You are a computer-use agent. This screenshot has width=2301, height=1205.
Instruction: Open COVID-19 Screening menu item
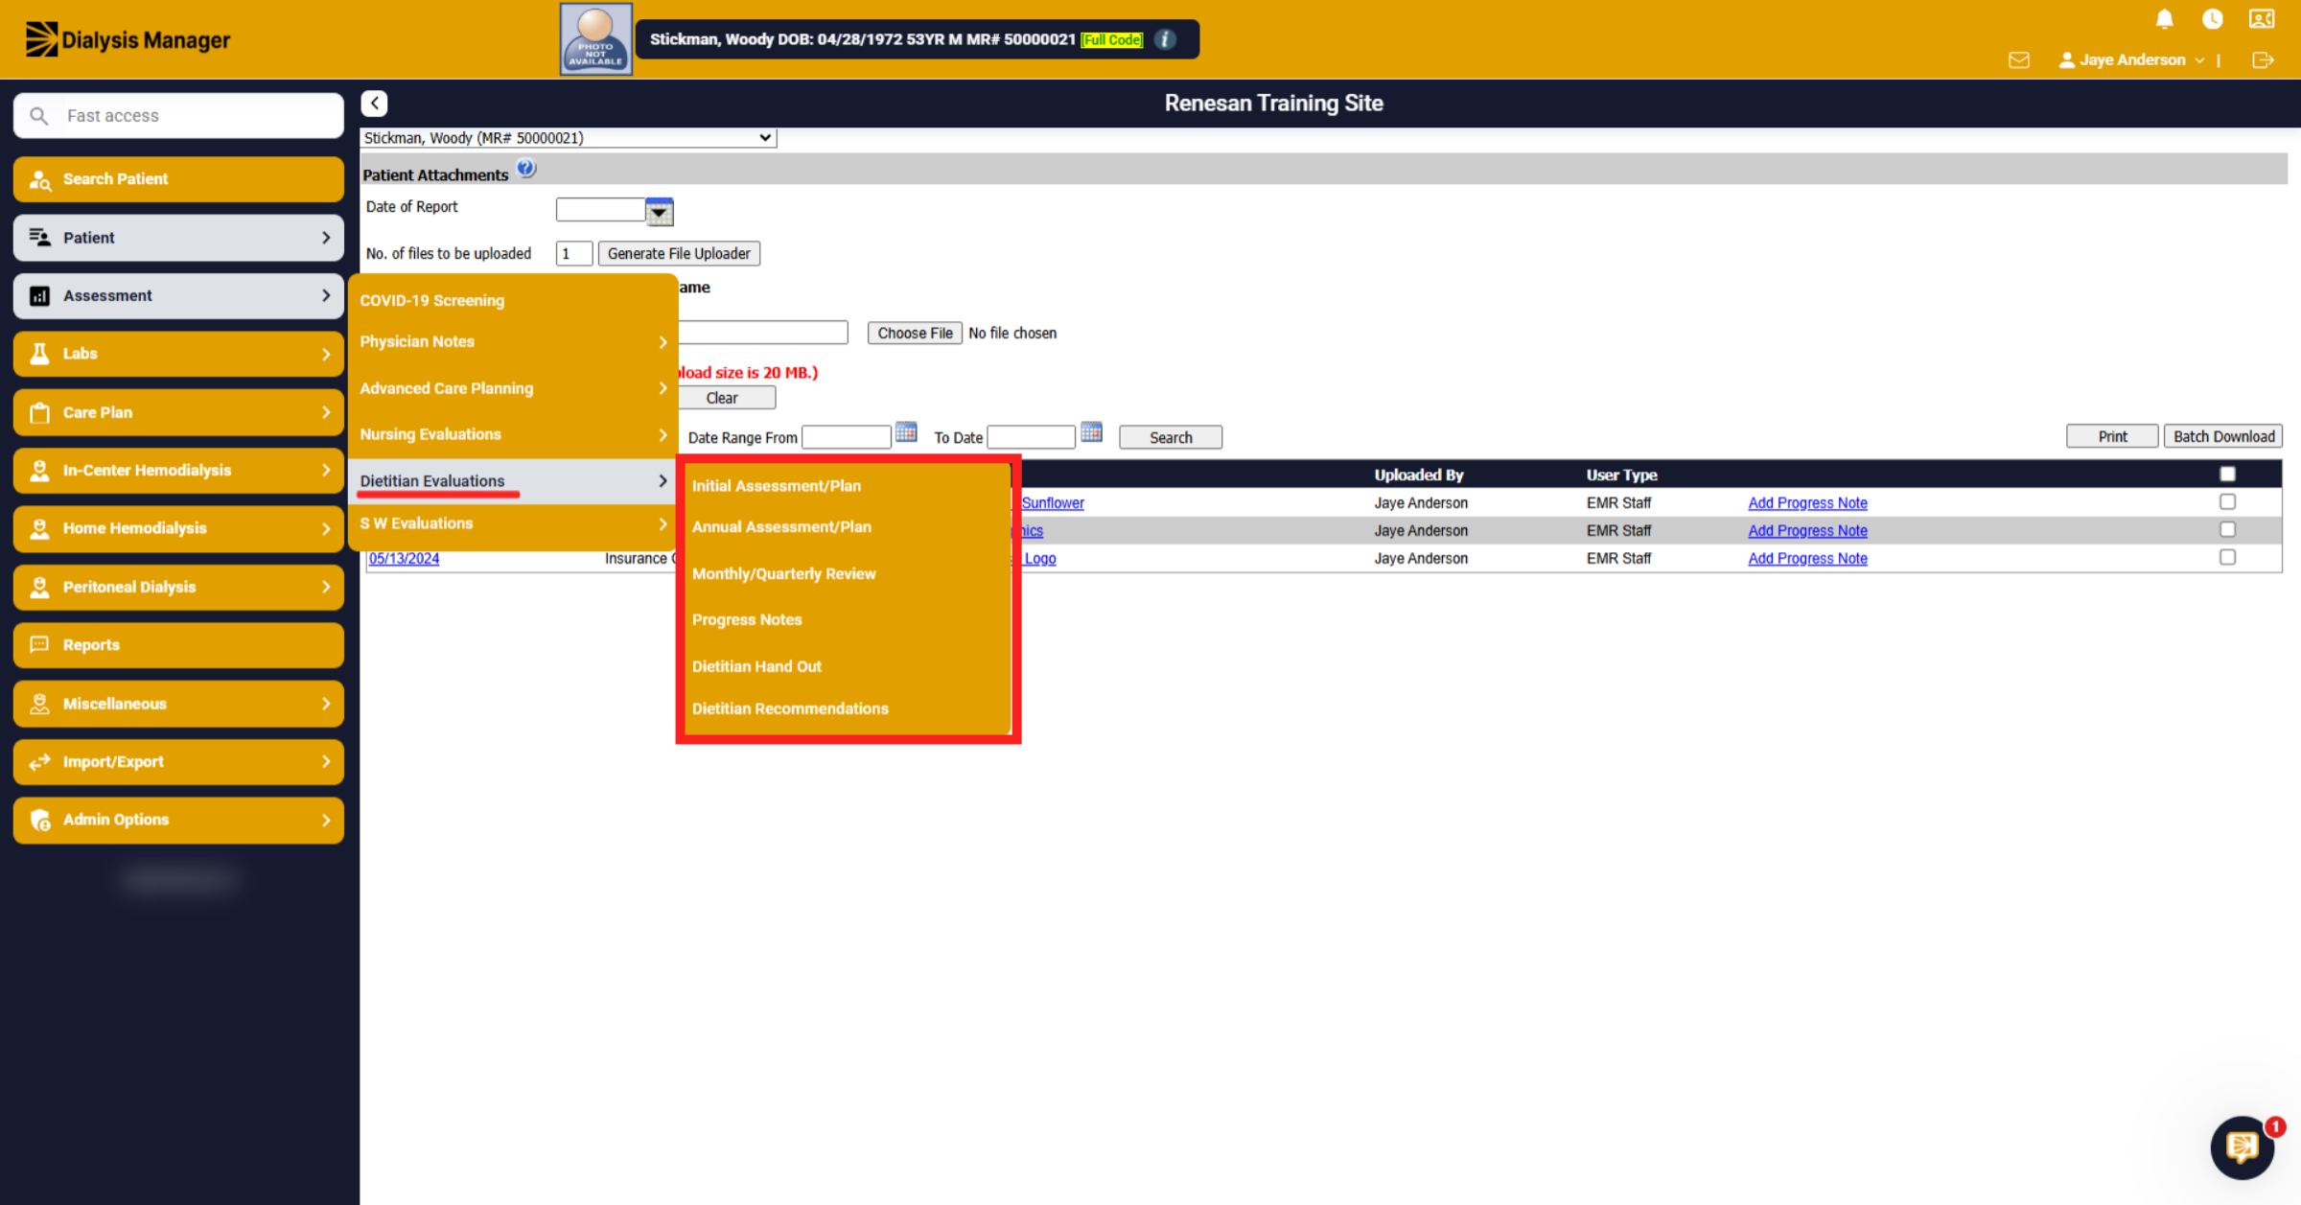pos(431,301)
